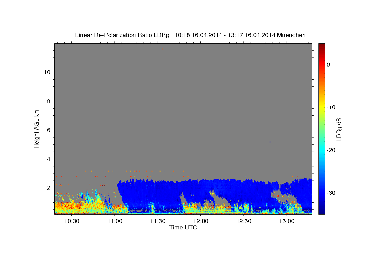The image size is (386, 257).
Task: Click the plot title 'Linear De-Polarization Ratio LDRg'
Action: (x=122, y=35)
